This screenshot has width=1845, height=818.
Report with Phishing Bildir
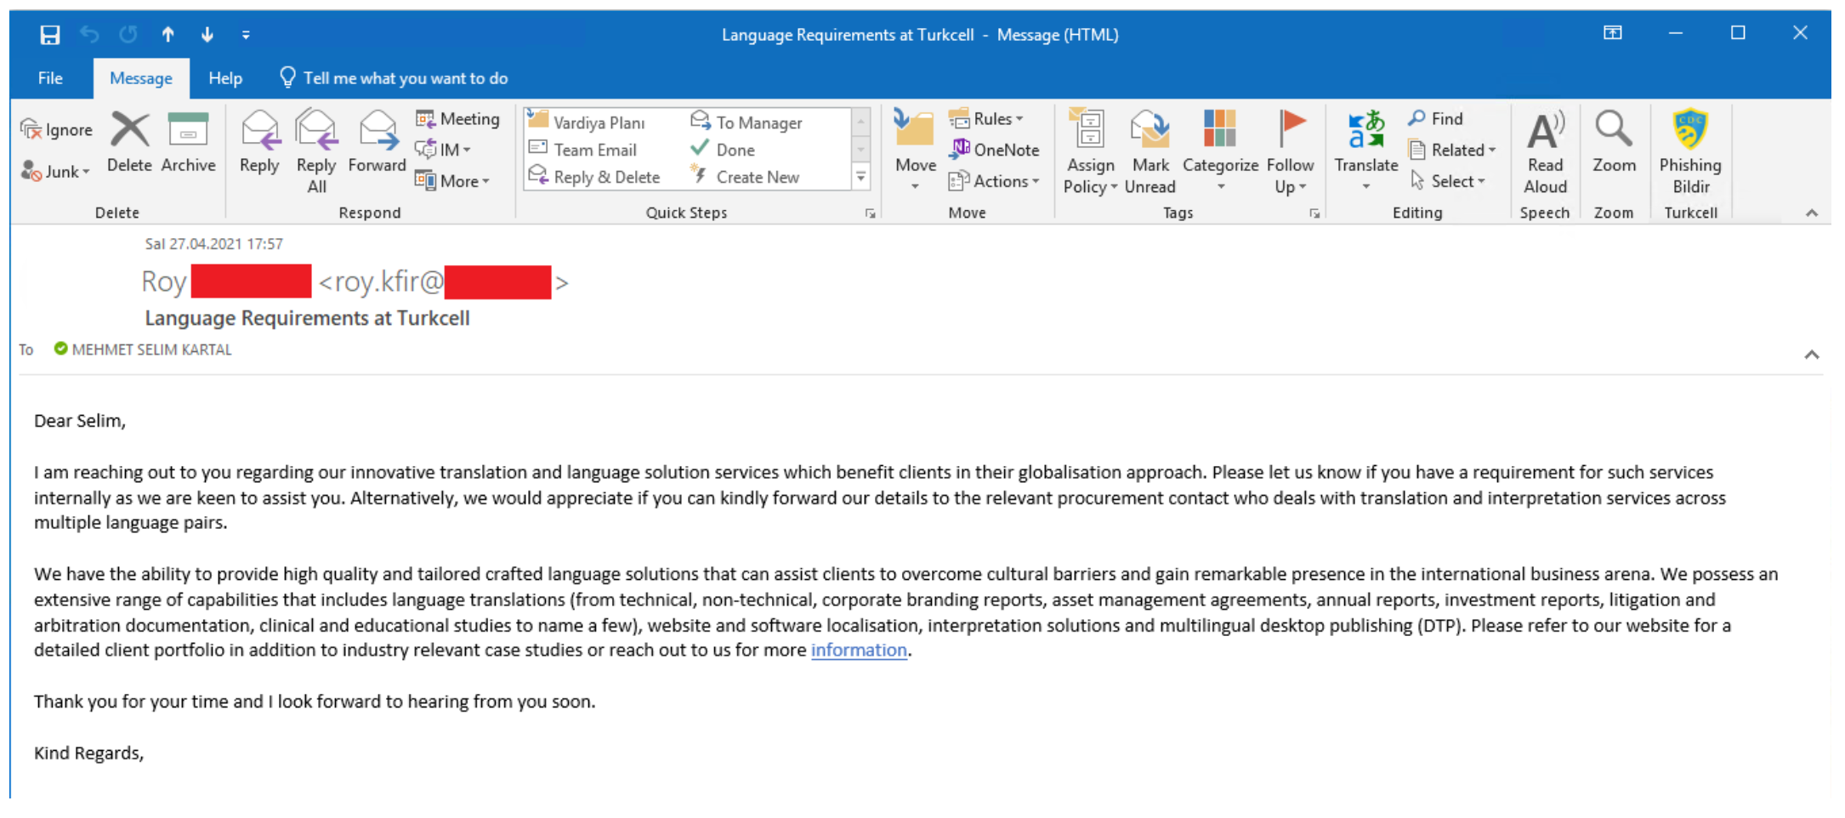point(1690,151)
